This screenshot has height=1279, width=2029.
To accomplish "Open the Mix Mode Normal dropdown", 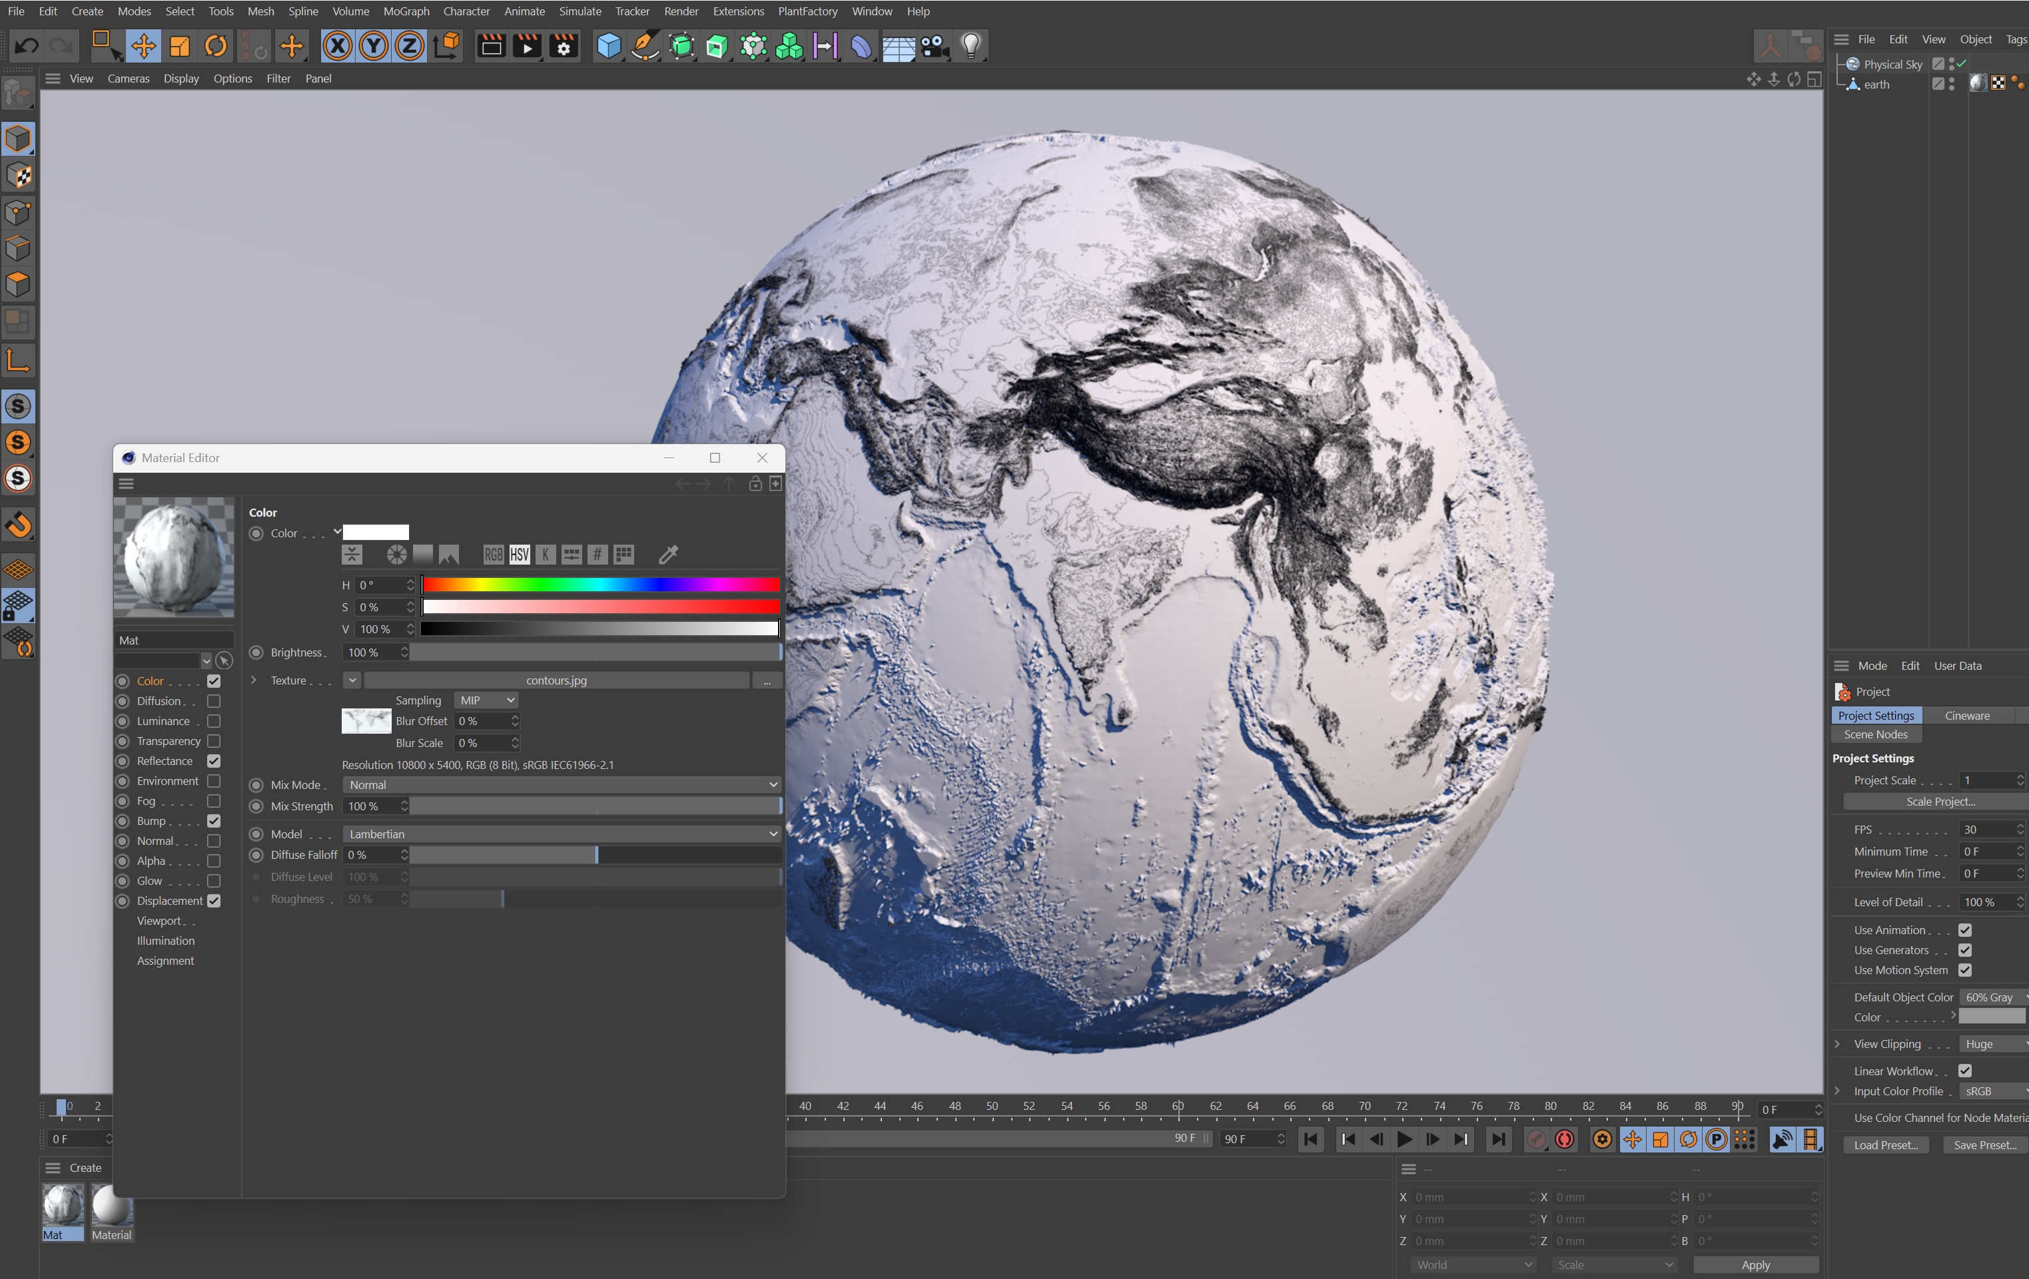I will (x=561, y=785).
